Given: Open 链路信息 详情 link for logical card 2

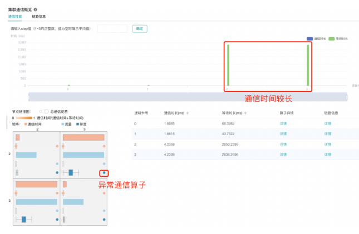Looking at the screenshot, I should pyautogui.click(x=327, y=144).
